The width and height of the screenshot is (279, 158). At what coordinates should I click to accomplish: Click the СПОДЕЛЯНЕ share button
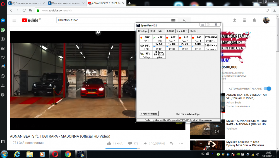(x=154, y=143)
